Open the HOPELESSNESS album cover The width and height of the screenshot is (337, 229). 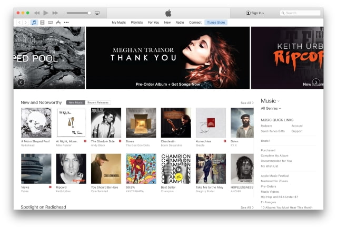point(242,169)
